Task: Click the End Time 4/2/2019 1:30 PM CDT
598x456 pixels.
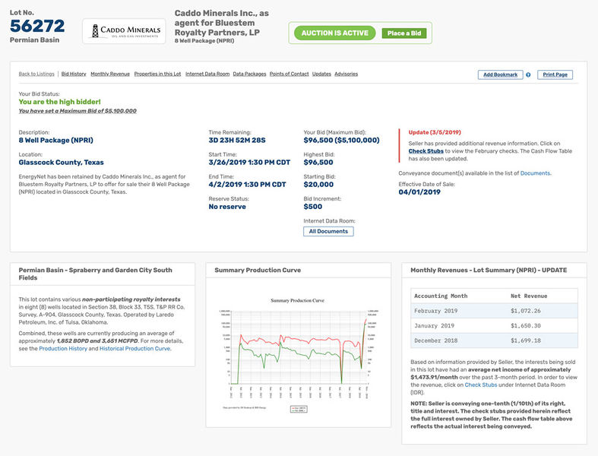Action: point(247,185)
